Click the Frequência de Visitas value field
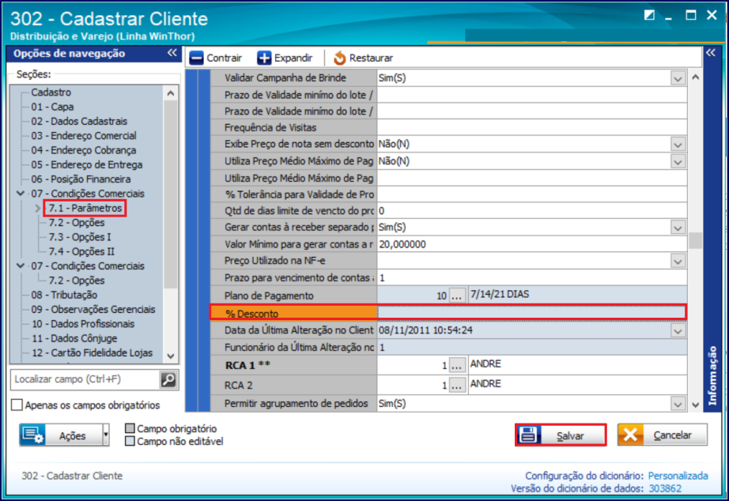729x501 pixels. [532, 127]
